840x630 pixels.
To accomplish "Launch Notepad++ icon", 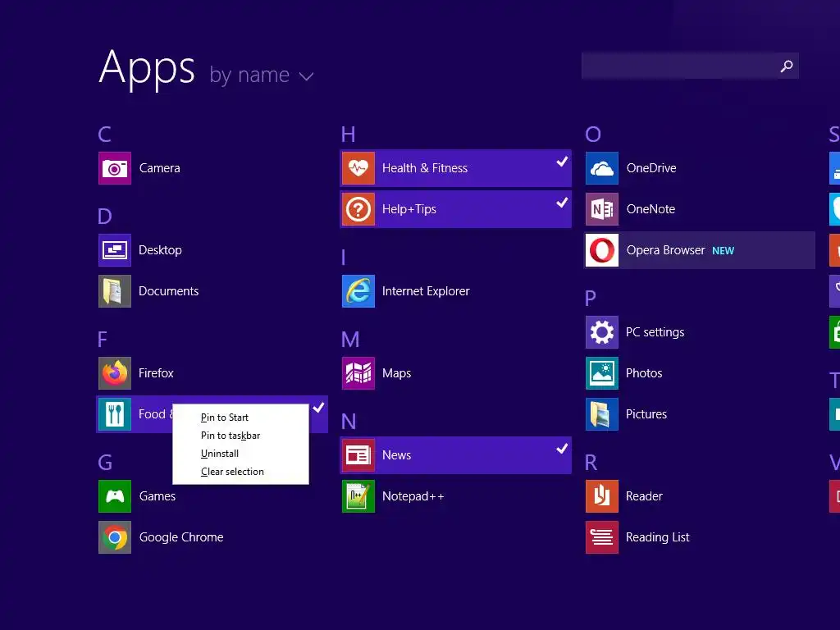I will pos(358,496).
